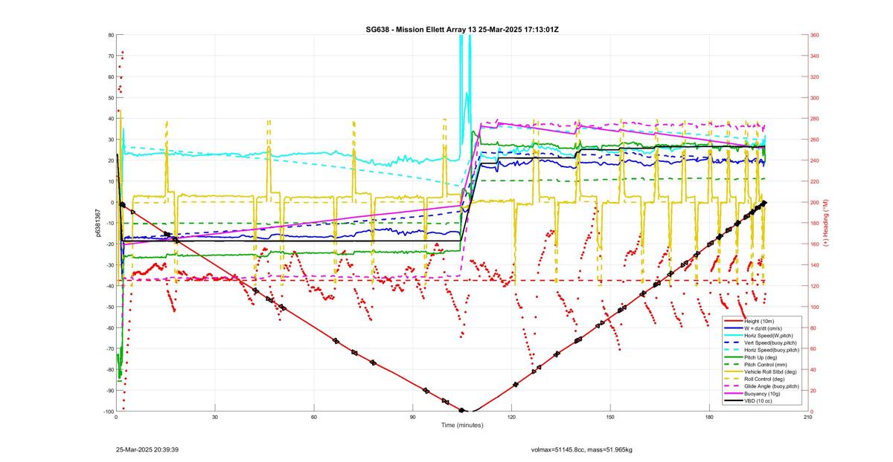This screenshot has height=462, width=893.
Task: Click the '100' tick on the heading axis
Action: 815,307
